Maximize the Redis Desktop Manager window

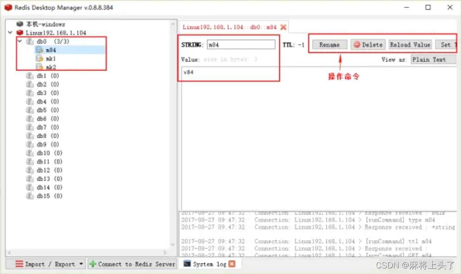(x=428, y=7)
